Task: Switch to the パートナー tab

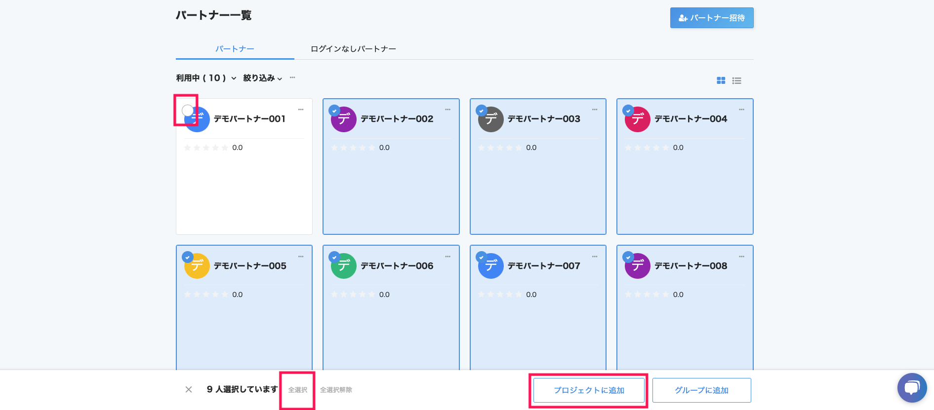Action: pyautogui.click(x=235, y=49)
